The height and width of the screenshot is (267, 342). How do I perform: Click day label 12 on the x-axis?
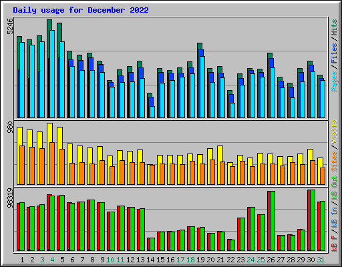pyautogui.click(x=130, y=260)
